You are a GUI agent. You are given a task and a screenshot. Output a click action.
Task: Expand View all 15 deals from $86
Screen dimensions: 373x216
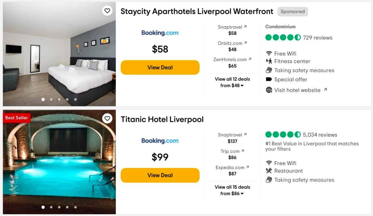pyautogui.click(x=232, y=190)
